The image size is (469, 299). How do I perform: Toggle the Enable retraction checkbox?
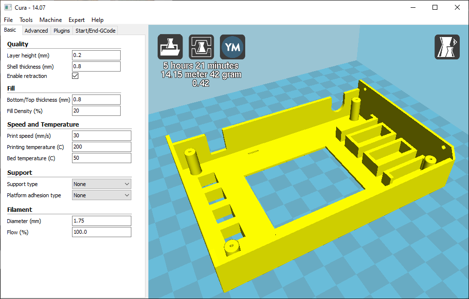pos(75,75)
